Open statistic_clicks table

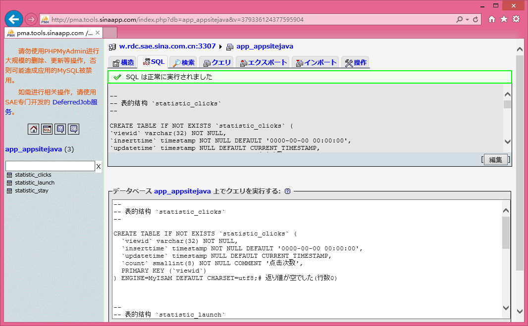click(x=33, y=175)
